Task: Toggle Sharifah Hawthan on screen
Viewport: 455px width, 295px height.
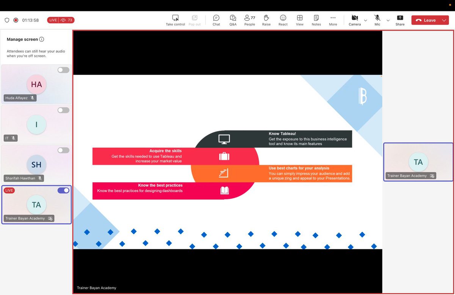Action: [x=63, y=150]
